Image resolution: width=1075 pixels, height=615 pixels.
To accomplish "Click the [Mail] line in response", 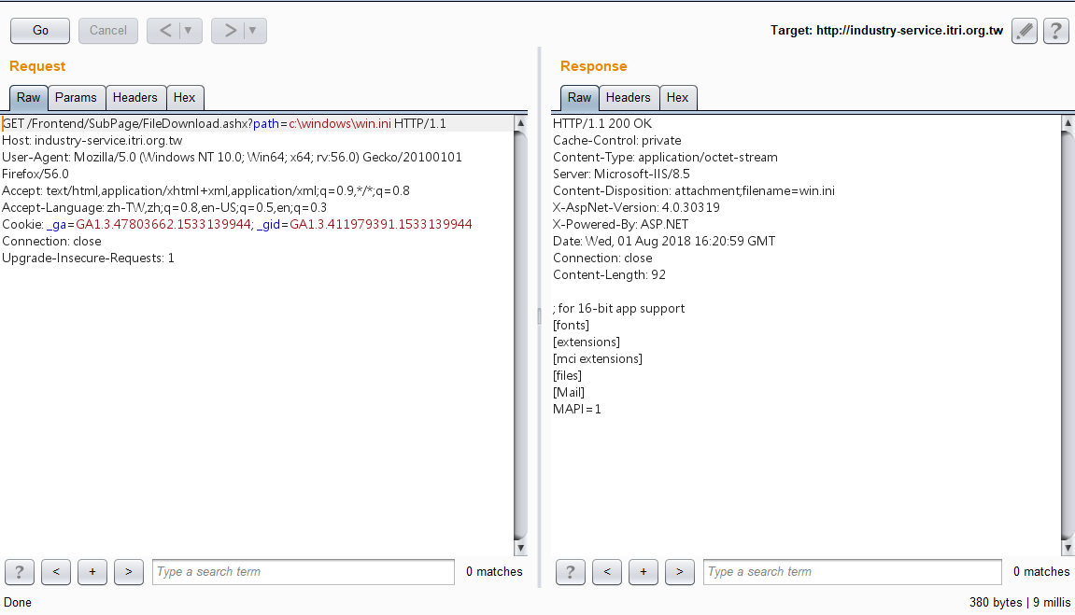I will 569,392.
